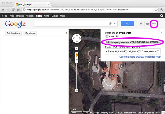165x114 pixels.
Task: Go to the browser home icon
Action: 18,10
